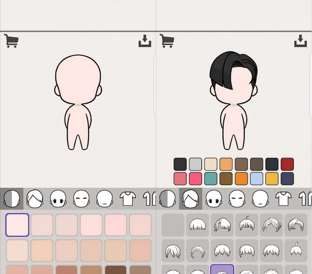Choose the hot pink hair color swatch

pyautogui.click(x=196, y=179)
